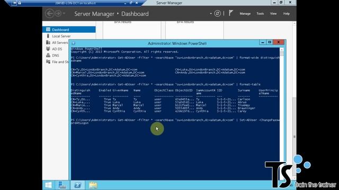The width and height of the screenshot is (339, 190).
Task: Click the Server Manager forward arrow
Action: click(58, 14)
